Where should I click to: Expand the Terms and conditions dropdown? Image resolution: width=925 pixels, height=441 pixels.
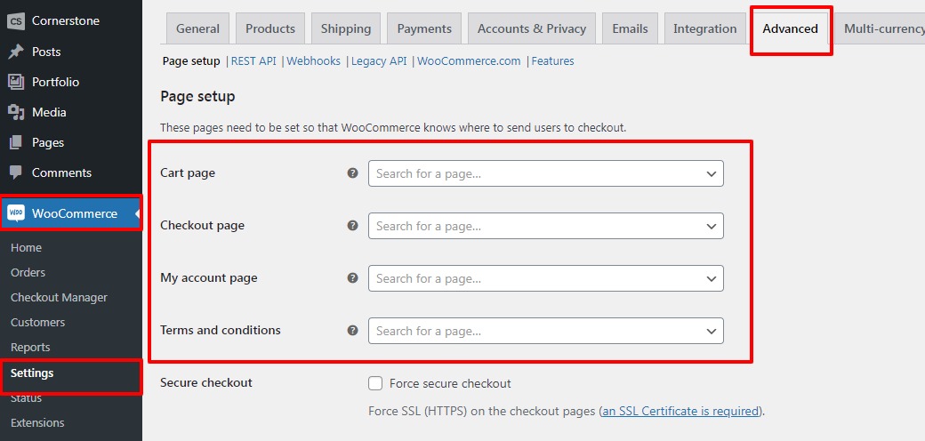[545, 331]
